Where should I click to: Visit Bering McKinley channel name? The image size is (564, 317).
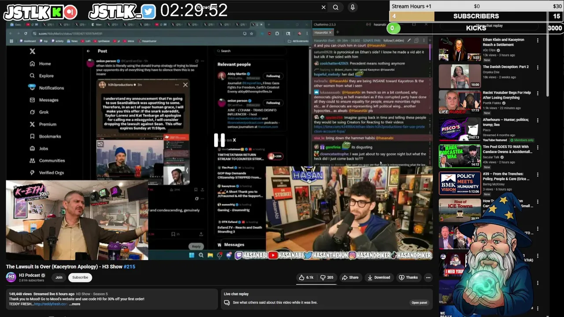pyautogui.click(x=493, y=184)
